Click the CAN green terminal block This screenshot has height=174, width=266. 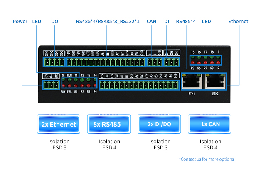154,62
